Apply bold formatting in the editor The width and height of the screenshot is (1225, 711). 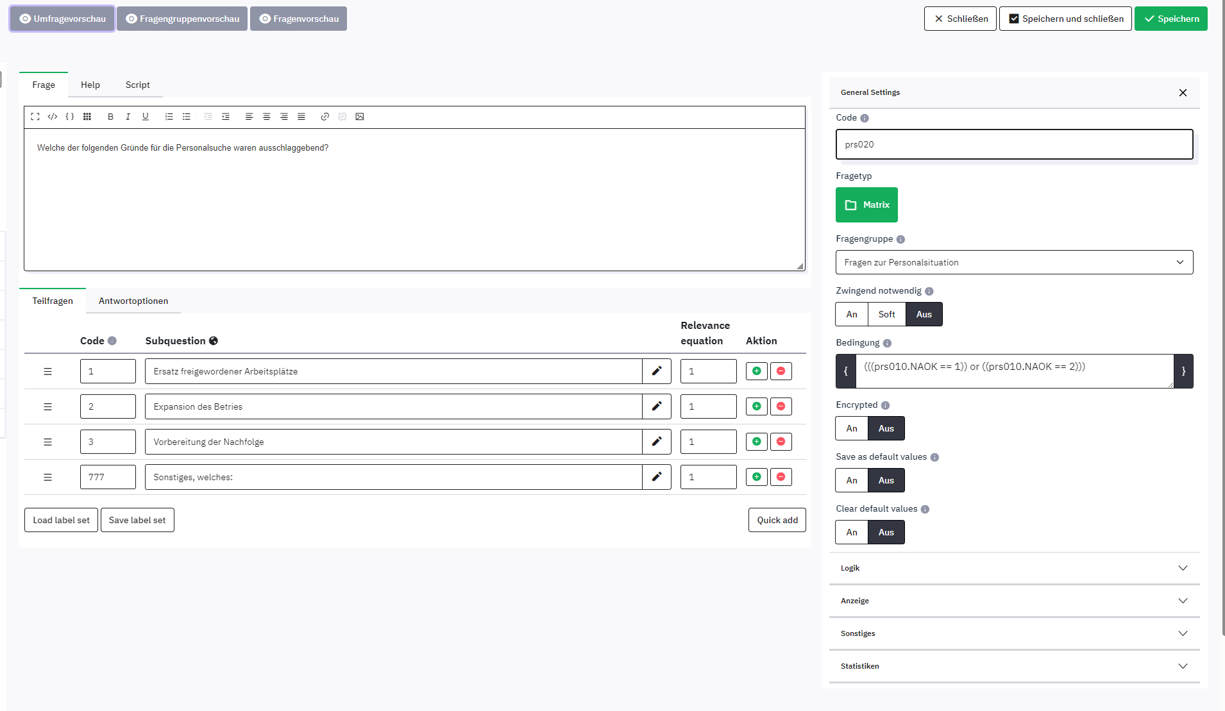pos(110,117)
